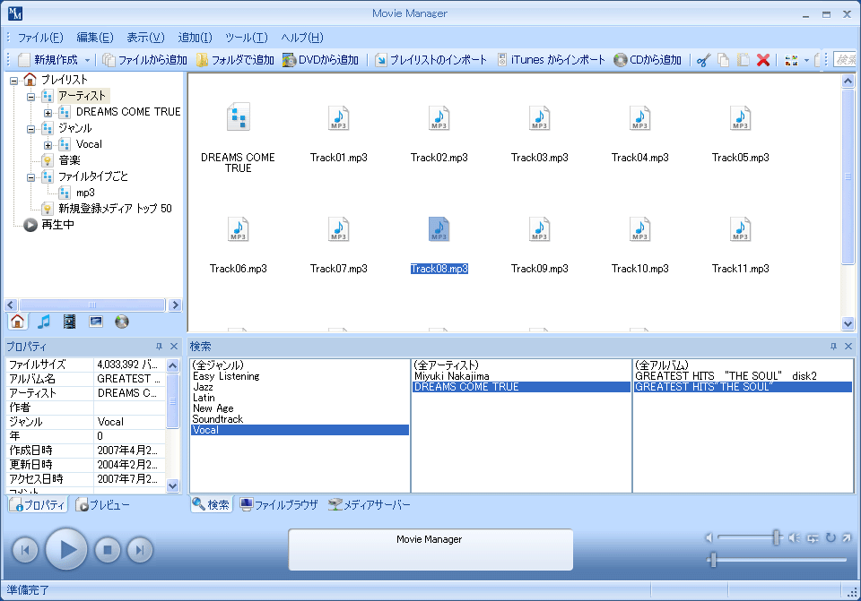Screen dimensions: 861x601
Task: Click the music note view icon
Action: [x=44, y=322]
